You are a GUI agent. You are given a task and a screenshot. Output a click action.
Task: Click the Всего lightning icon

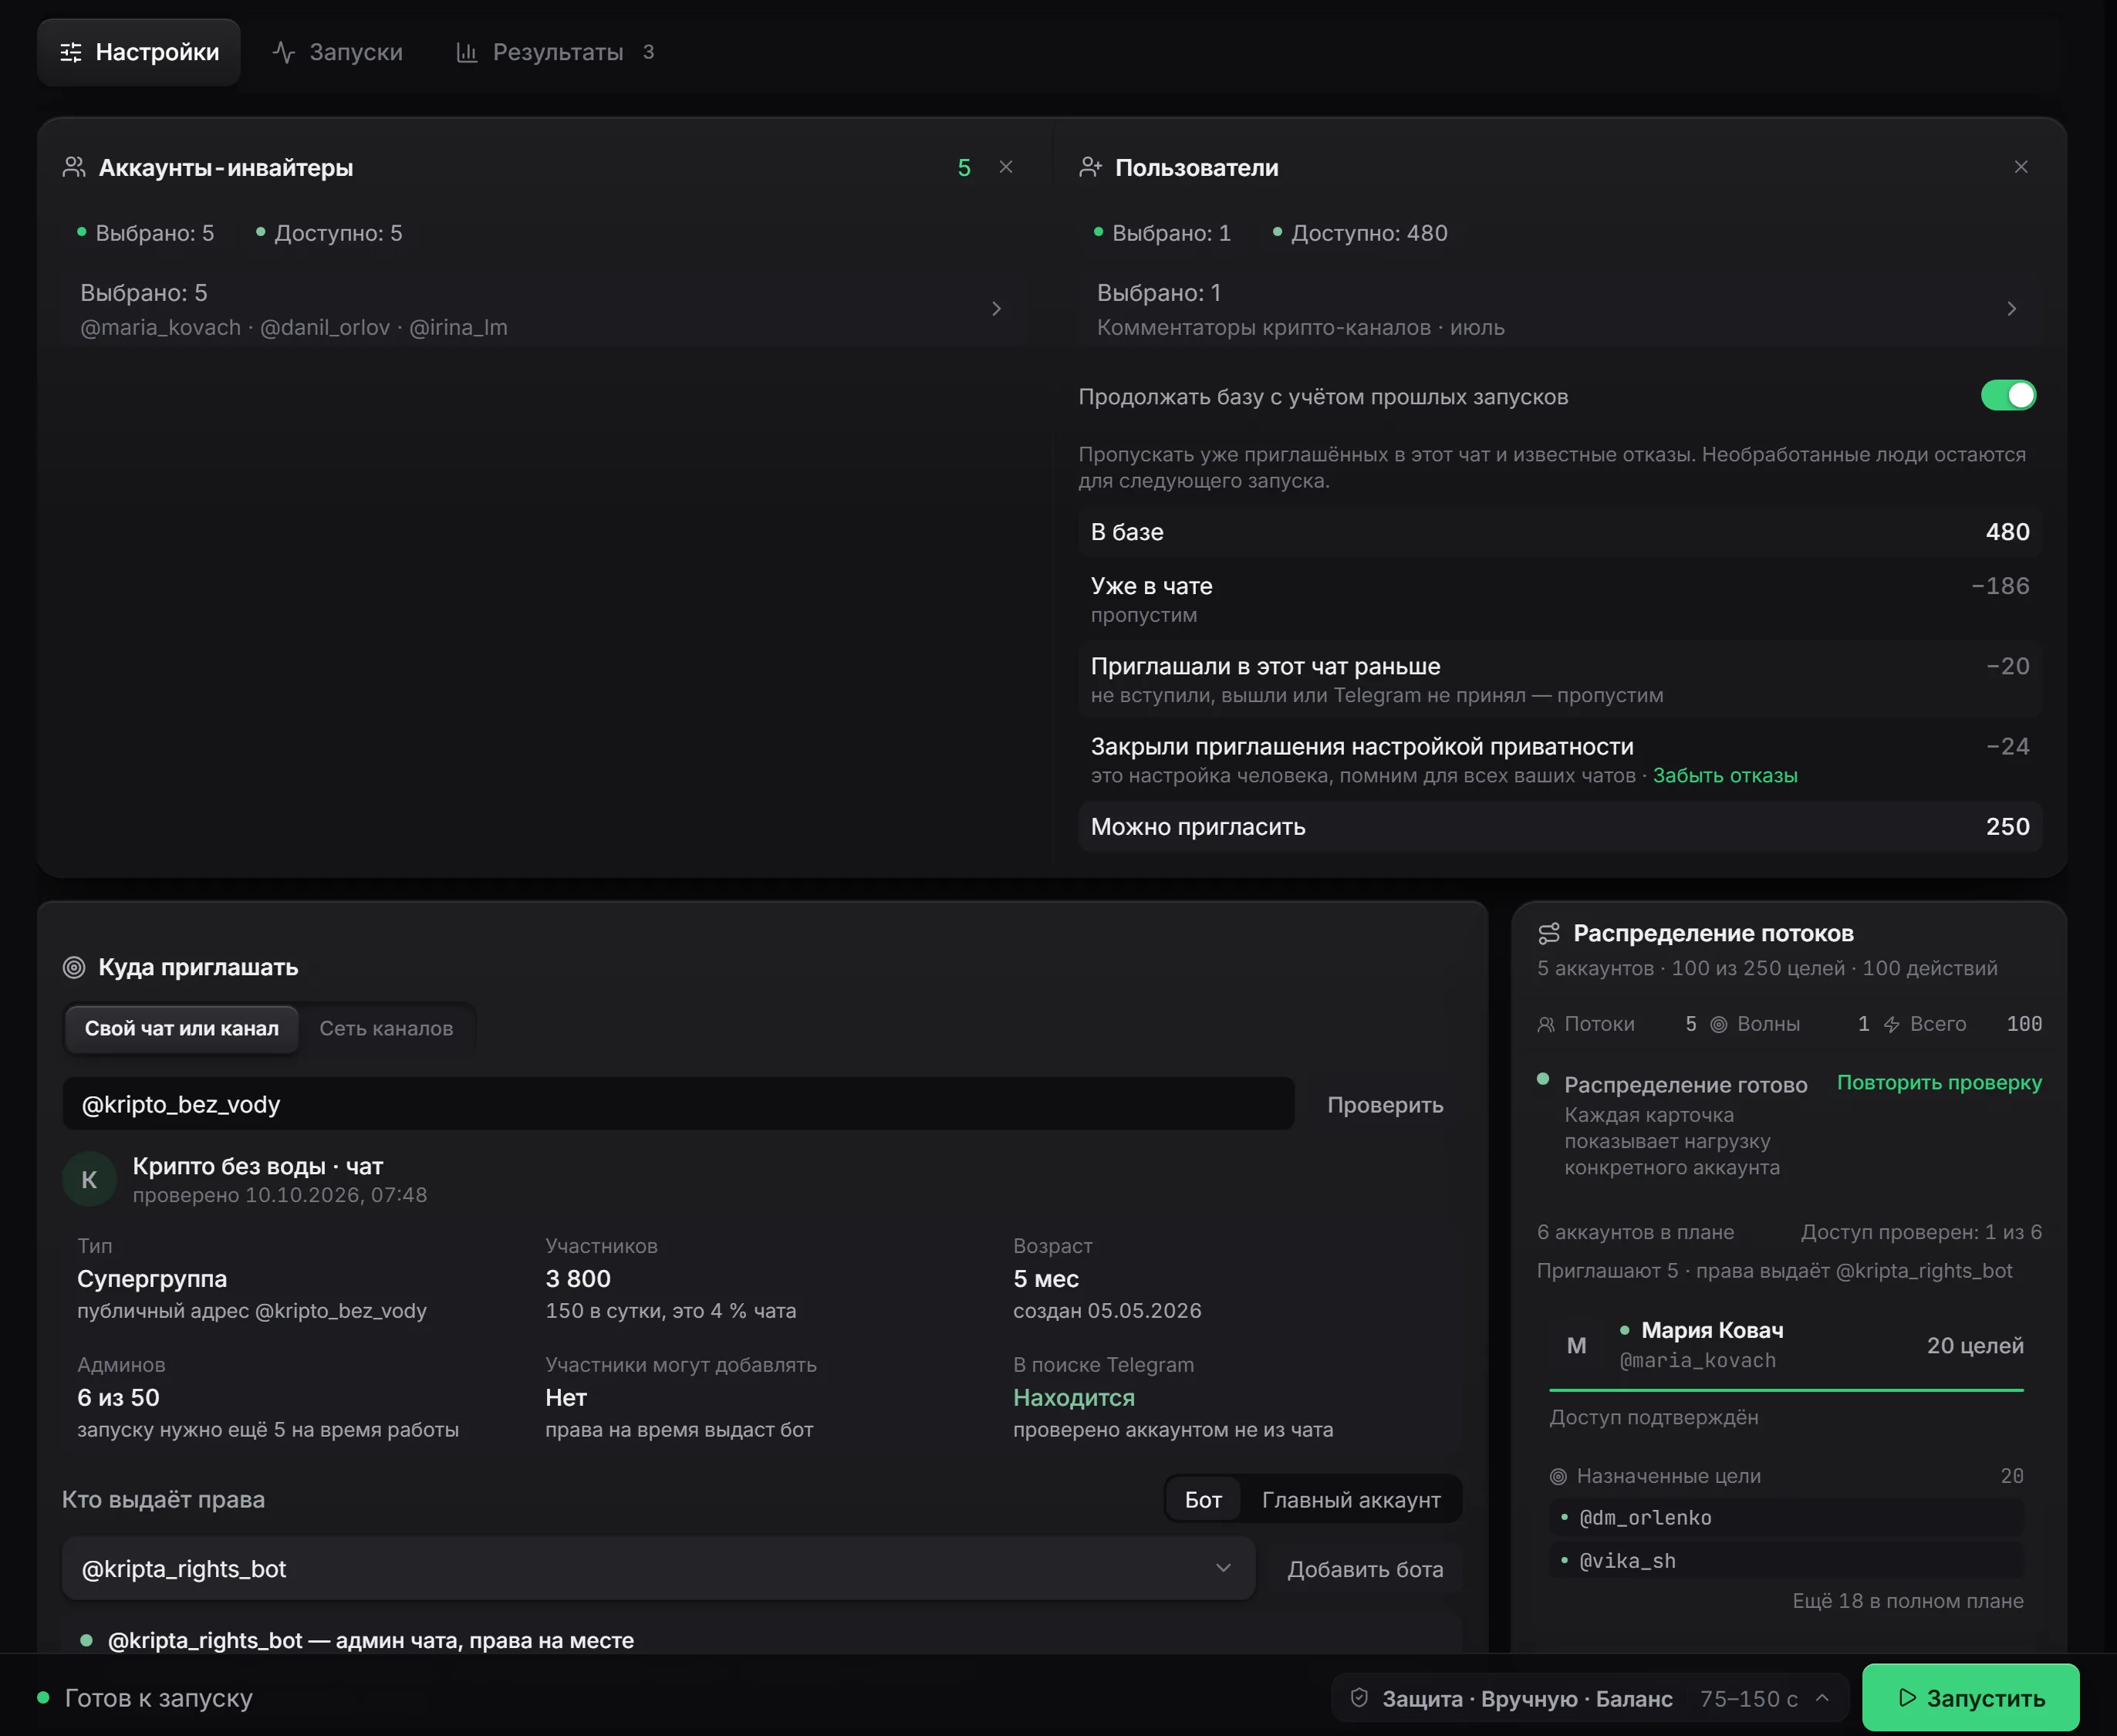click(1891, 1024)
